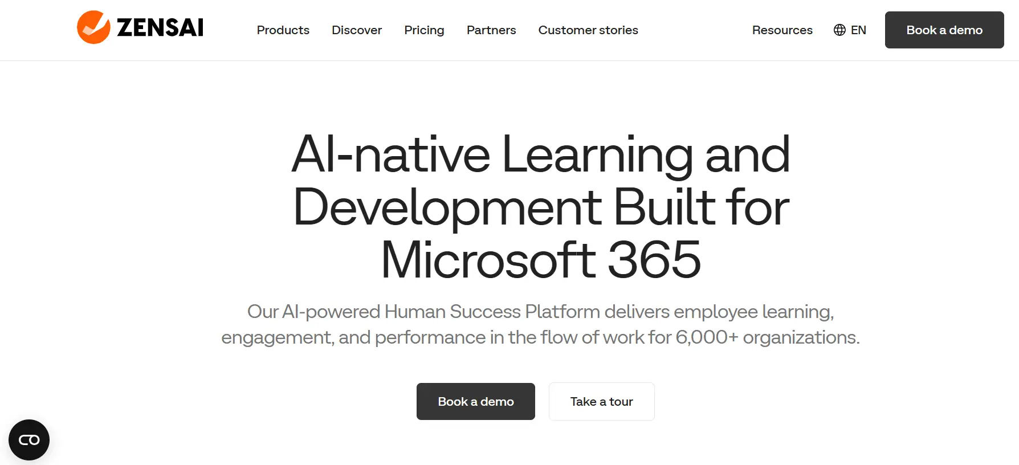
Task: Open the Products menu
Action: pyautogui.click(x=283, y=30)
